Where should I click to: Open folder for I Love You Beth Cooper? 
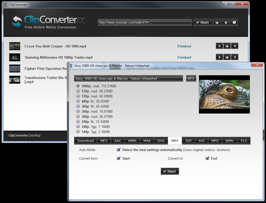pos(227,46)
